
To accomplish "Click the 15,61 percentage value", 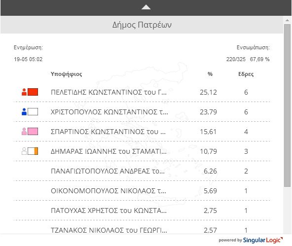I will [x=208, y=132].
